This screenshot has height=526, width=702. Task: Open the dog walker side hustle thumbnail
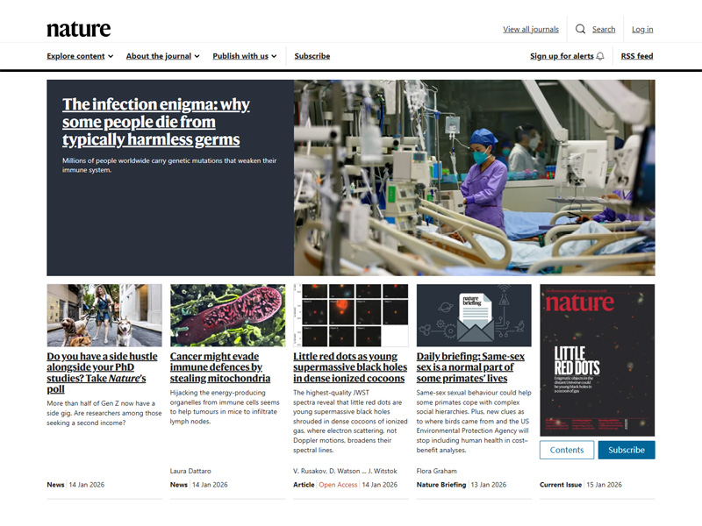tap(104, 316)
